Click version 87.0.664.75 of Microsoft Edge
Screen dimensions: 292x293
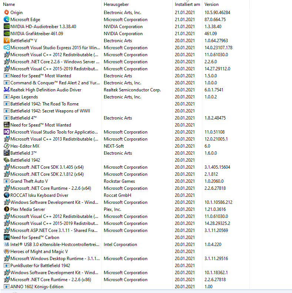[215, 20]
